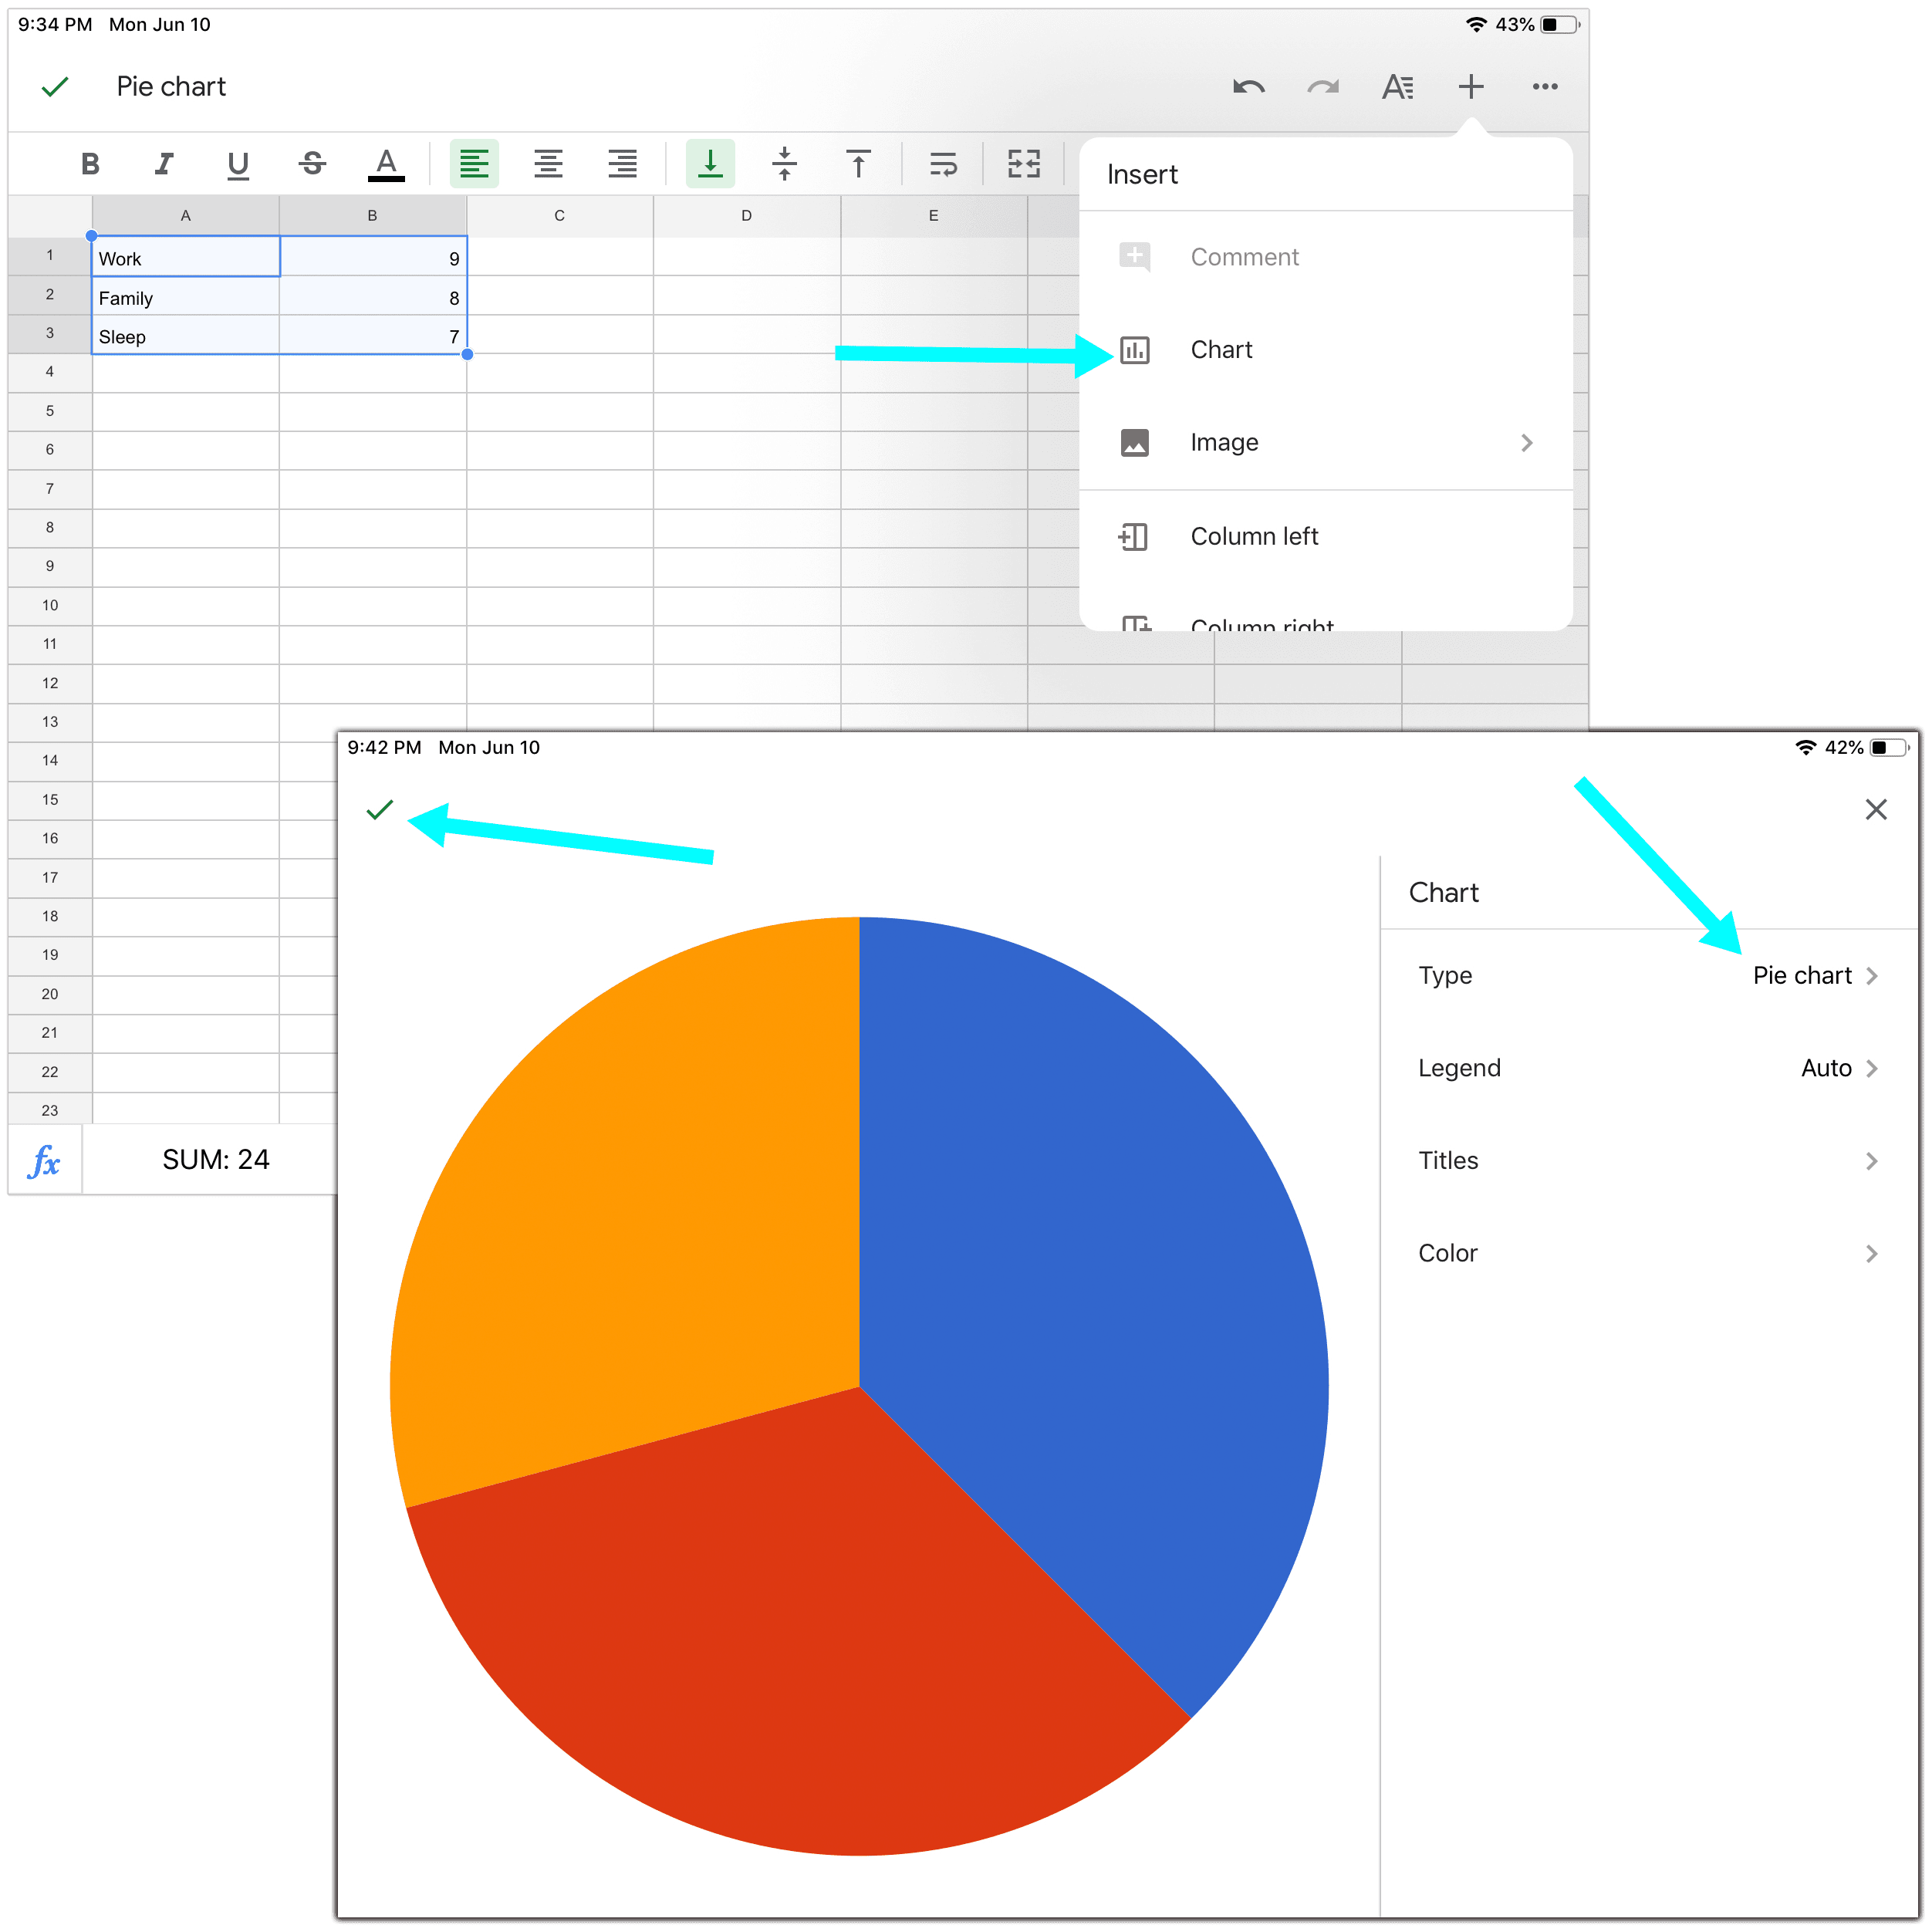The height and width of the screenshot is (1932, 1932).
Task: Click the Bottom border formatting icon
Action: point(706,163)
